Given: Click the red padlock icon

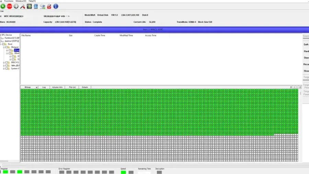Looking at the screenshot, I should (x=49, y=6).
